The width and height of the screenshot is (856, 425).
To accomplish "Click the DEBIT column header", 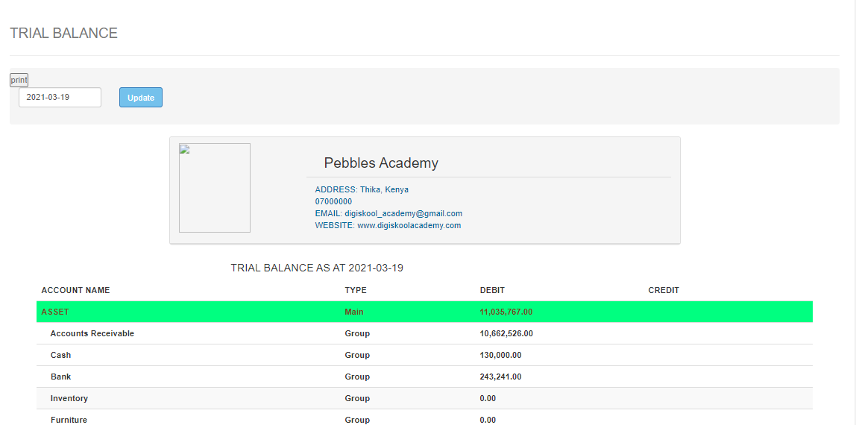I will (492, 290).
